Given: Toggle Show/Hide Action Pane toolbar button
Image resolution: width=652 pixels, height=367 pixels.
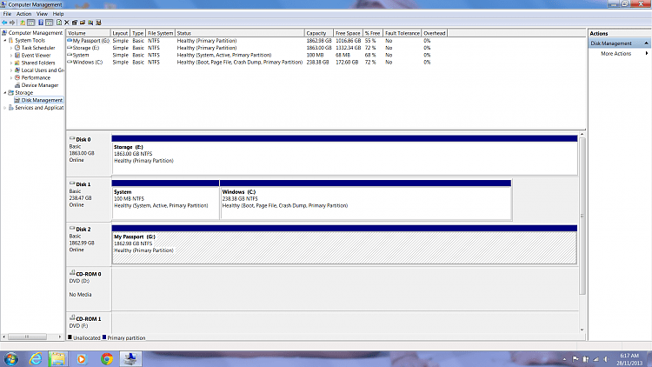Looking at the screenshot, I should [x=49, y=23].
